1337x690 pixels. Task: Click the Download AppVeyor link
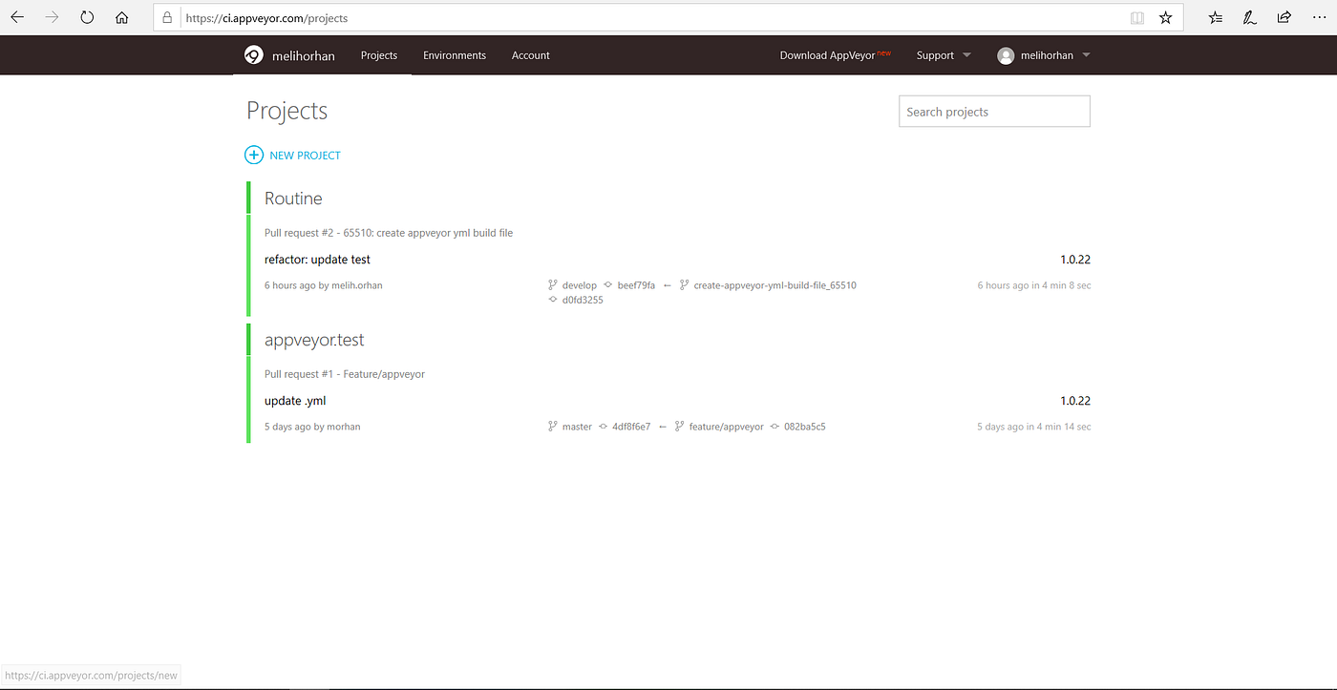[827, 54]
